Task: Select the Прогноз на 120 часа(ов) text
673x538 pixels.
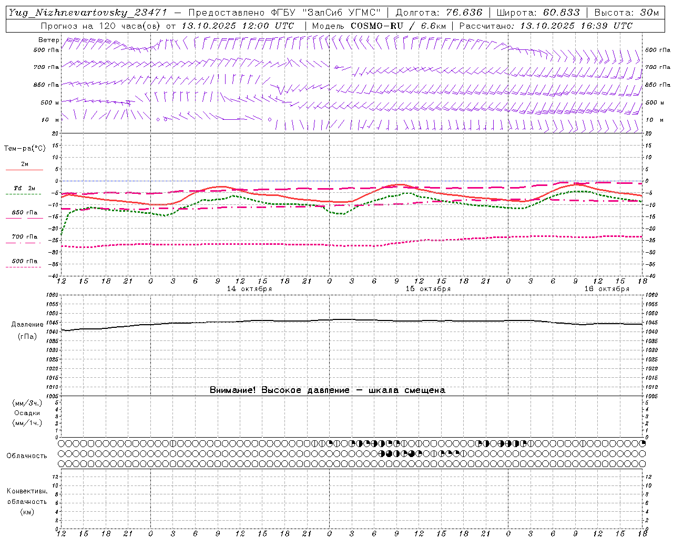Action: (x=101, y=26)
